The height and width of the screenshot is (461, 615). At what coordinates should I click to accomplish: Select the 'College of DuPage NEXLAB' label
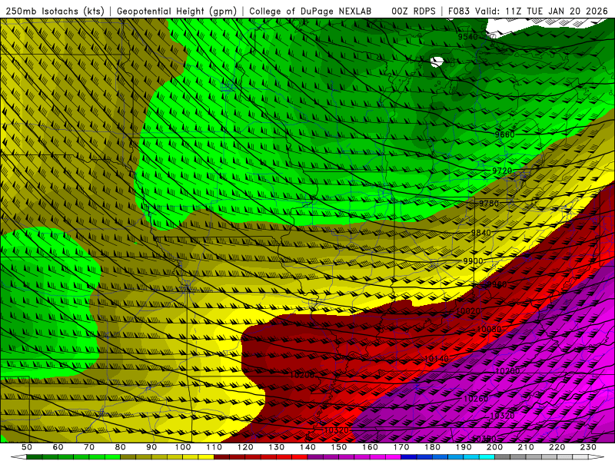click(x=311, y=12)
